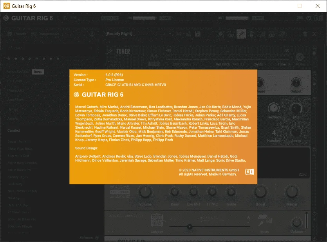This screenshot has width=327, height=242.
Task: Expand the Genres filter section
Action: pos(13,109)
